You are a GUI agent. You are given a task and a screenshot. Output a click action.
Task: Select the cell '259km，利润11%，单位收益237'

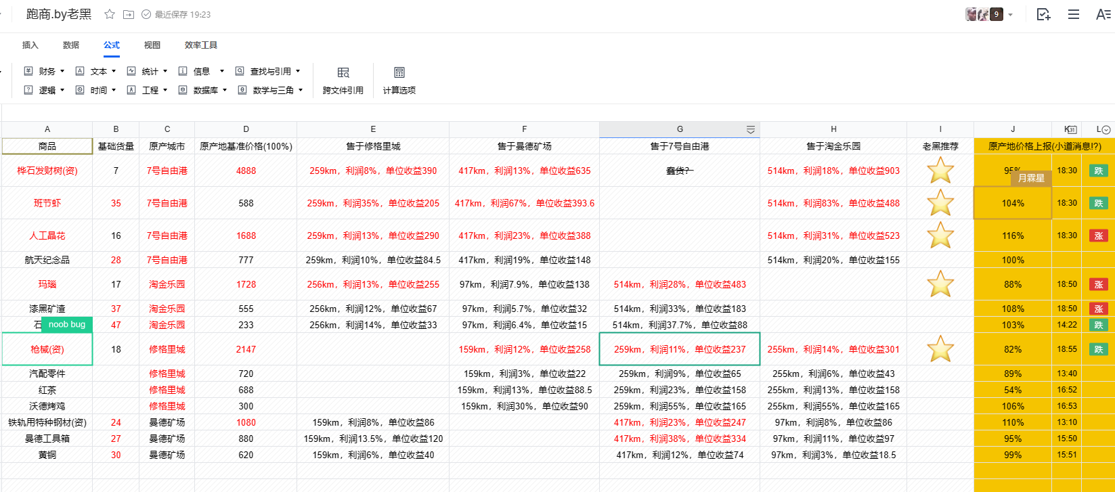click(680, 349)
